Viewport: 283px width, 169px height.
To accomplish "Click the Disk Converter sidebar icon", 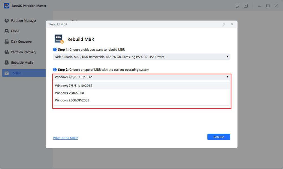I will click(7, 42).
